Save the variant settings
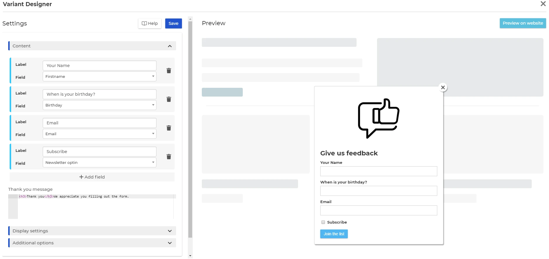Screen dimensions: 549x259 click(173, 23)
